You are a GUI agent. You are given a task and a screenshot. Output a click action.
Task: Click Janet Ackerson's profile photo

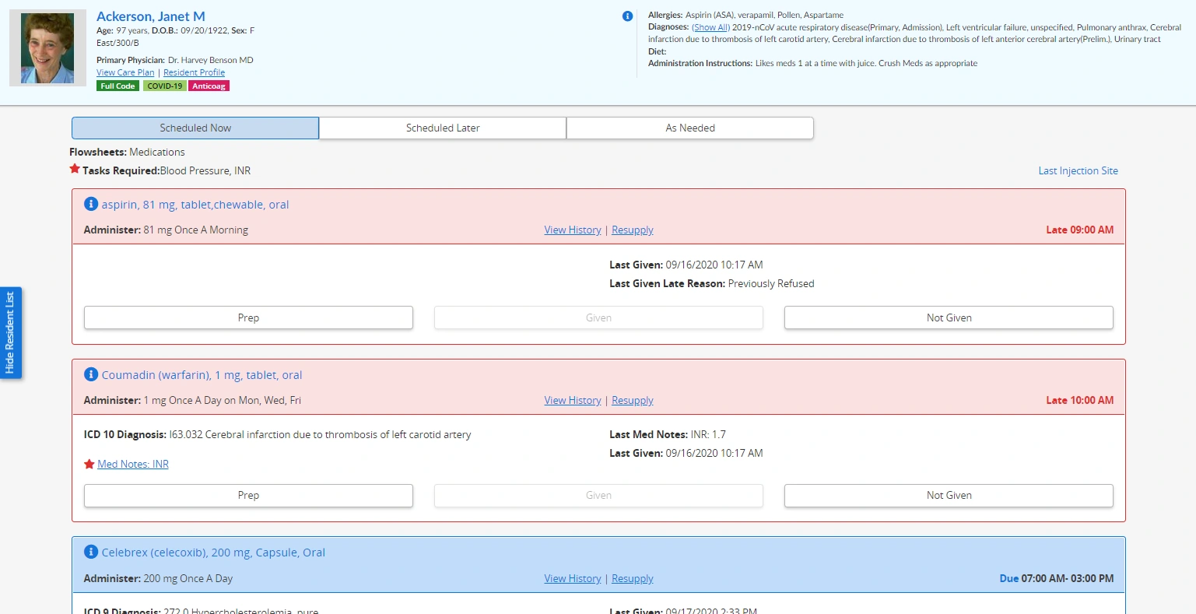pos(47,47)
